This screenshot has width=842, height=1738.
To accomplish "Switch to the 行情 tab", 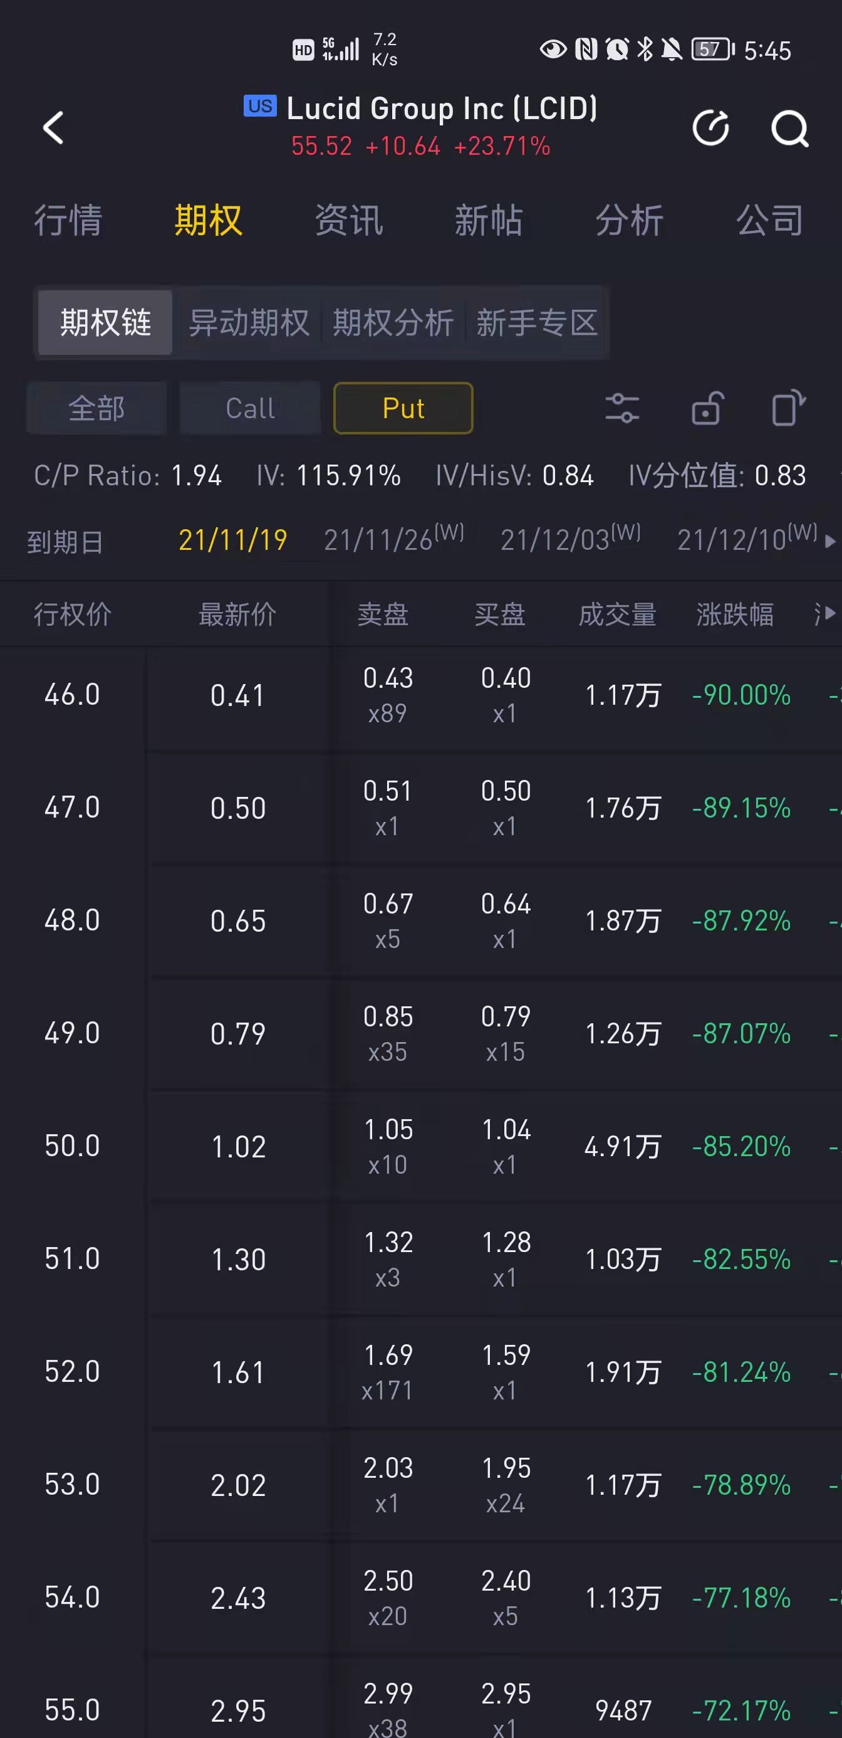I will 68,220.
